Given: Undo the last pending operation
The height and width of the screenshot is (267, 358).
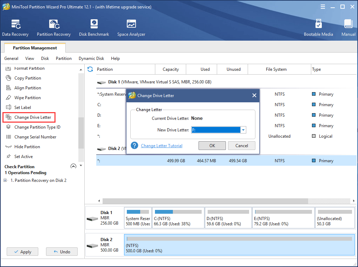Looking at the screenshot, I should (62, 252).
